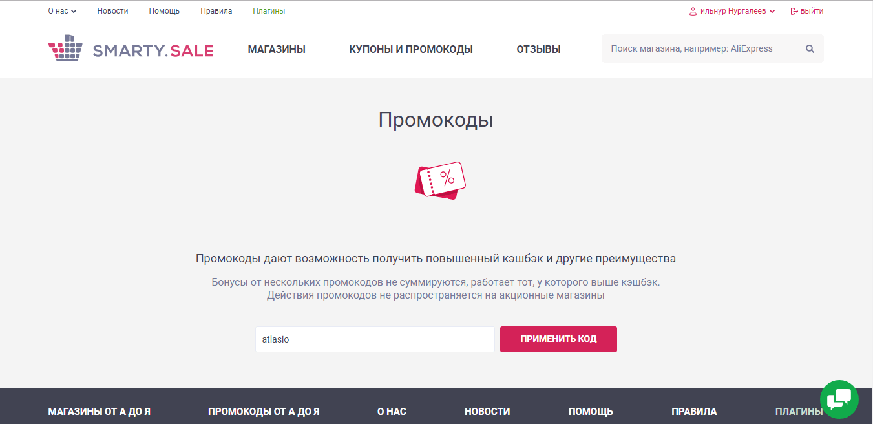Open footer "Промокоды от А до Я" link
873x424 pixels.
(264, 412)
